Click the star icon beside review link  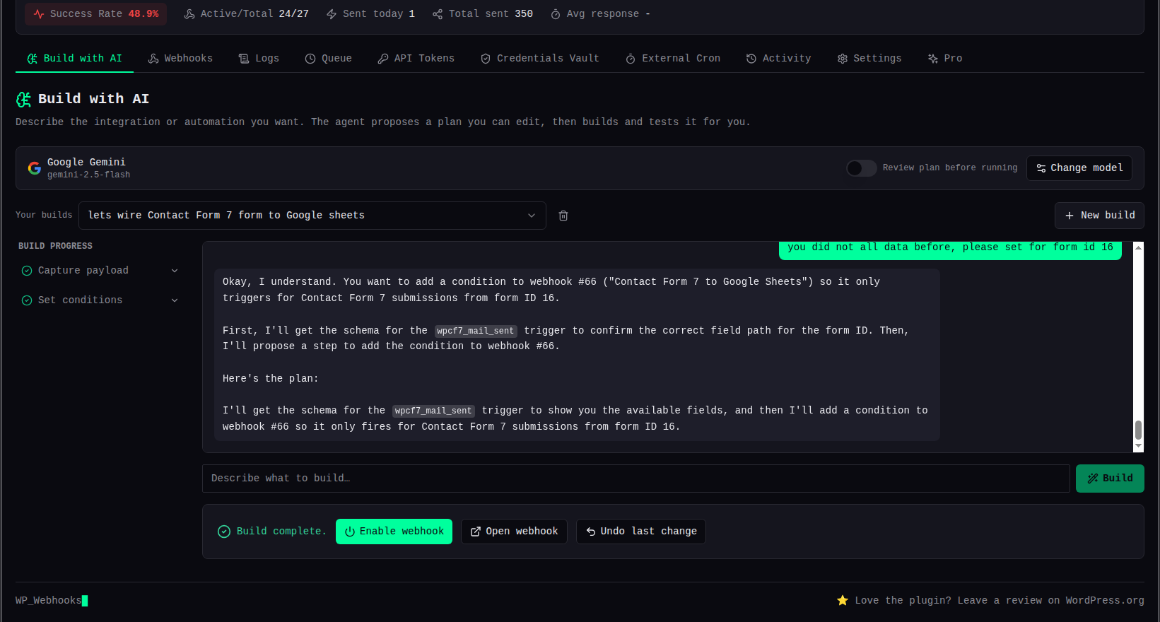coord(843,601)
